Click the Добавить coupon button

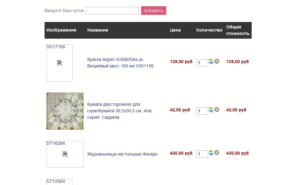[154, 11]
